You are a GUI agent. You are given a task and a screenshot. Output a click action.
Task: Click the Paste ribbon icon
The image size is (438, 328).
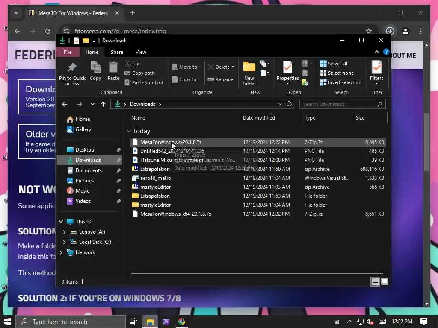pyautogui.click(x=113, y=67)
